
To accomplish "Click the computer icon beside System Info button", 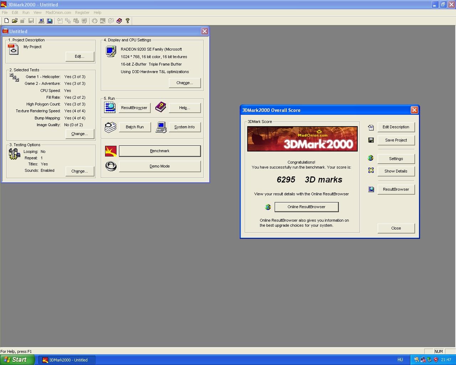I will (161, 127).
